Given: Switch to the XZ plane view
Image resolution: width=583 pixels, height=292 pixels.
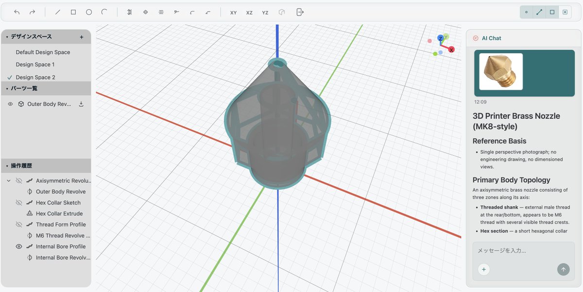Looking at the screenshot, I should [x=249, y=13].
